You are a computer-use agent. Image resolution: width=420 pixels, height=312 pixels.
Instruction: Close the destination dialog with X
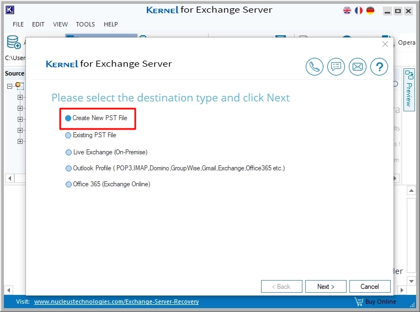point(385,44)
